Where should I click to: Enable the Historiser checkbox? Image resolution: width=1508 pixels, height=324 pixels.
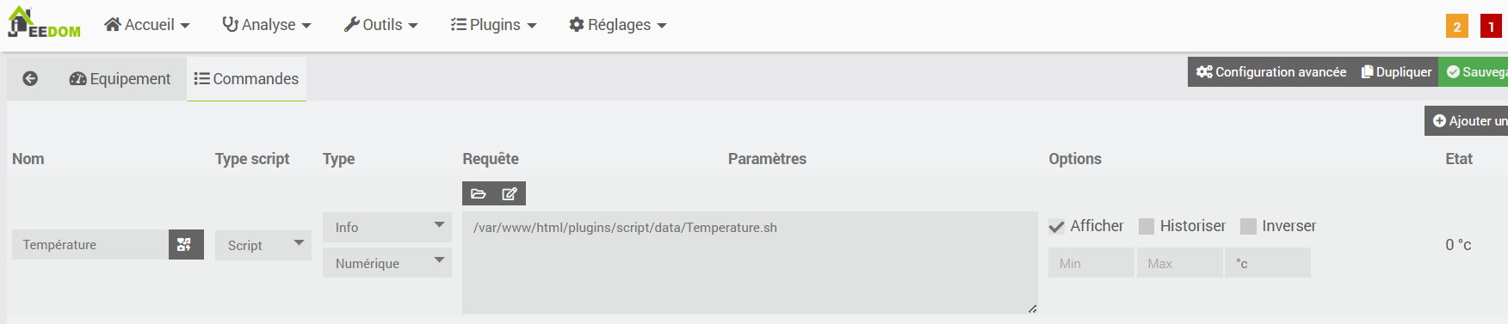(1146, 226)
